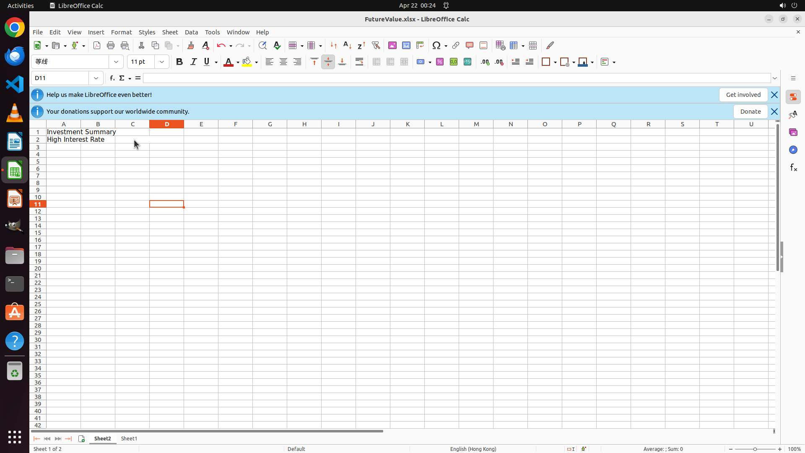Open the font size dropdown list
Screen dimensions: 805x453
click(x=162, y=62)
